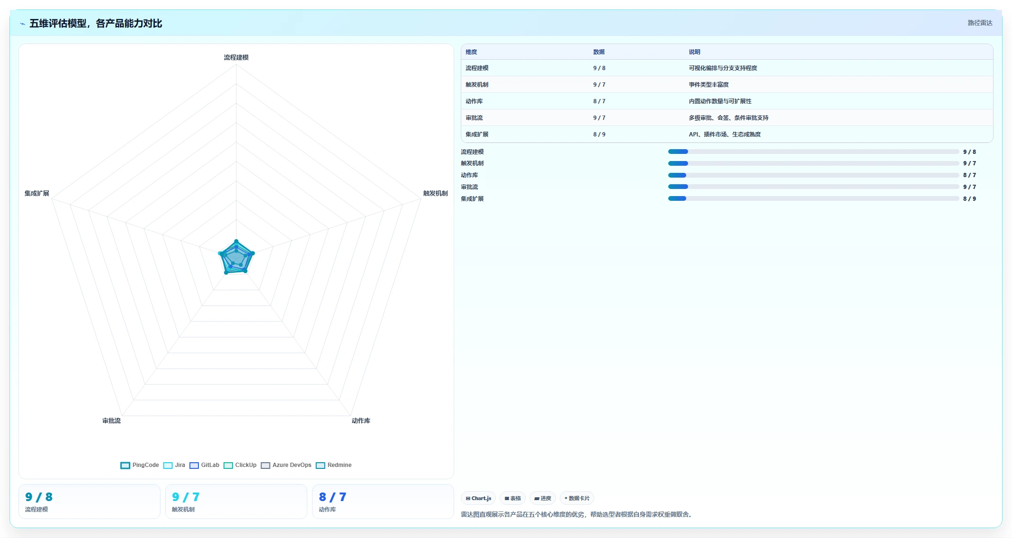This screenshot has height=538, width=1012.
Task: Click the 流程建模 radar axis label
Action: click(236, 57)
